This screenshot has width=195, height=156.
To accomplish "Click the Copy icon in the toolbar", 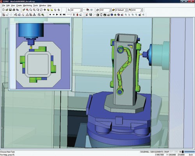I will (x=17, y=10).
